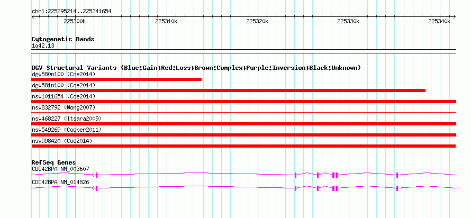Click the 225340k ruler label
Viewport: 471px width, 218px height.
[439, 22]
